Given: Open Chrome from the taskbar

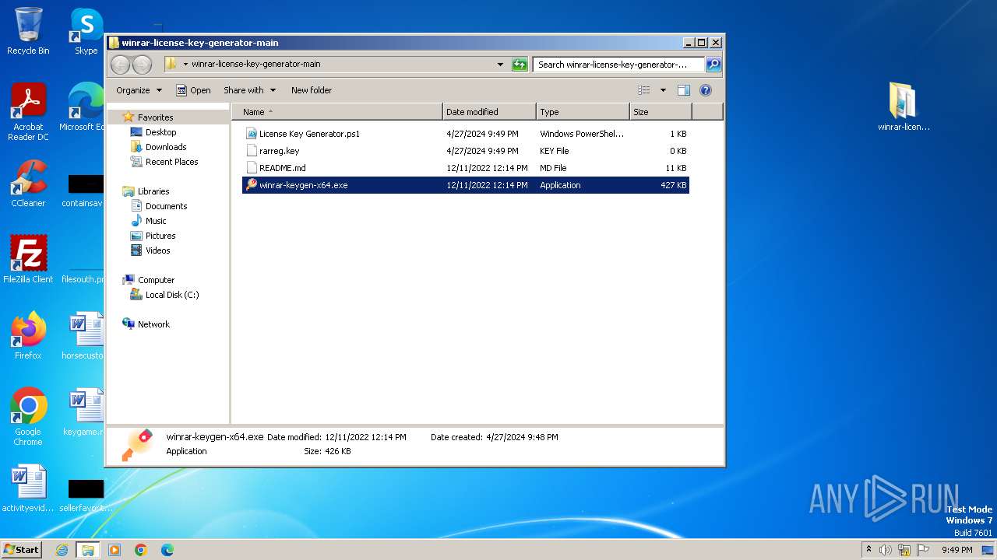Looking at the screenshot, I should point(140,550).
